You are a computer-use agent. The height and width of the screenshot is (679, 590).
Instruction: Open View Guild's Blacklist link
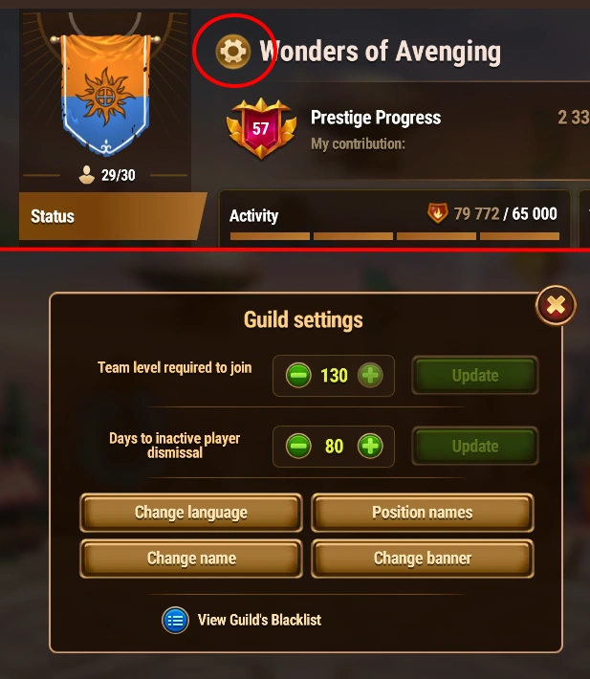tap(259, 620)
